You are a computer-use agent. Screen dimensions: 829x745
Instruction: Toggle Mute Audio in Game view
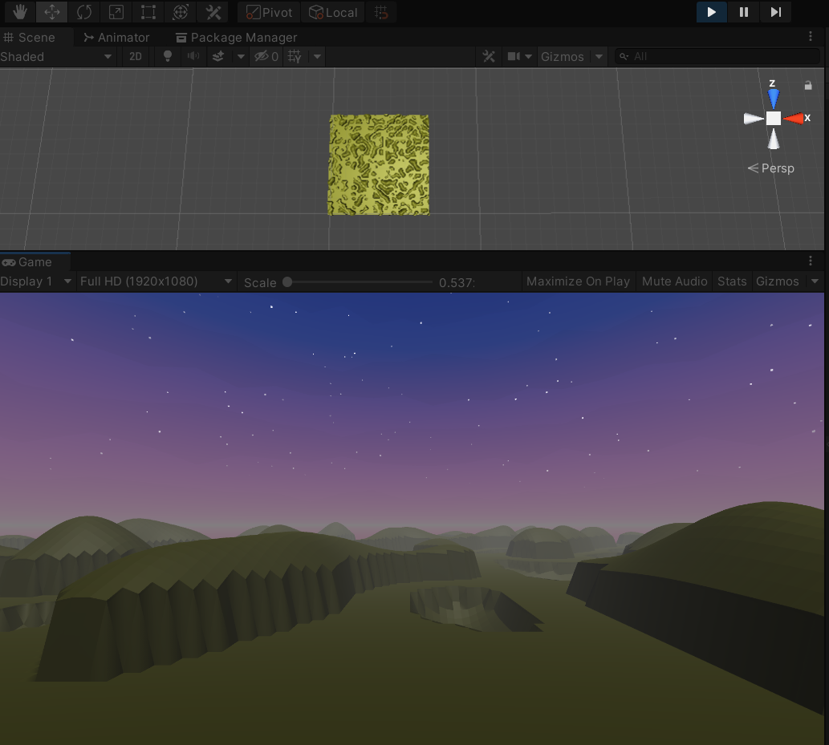(675, 281)
